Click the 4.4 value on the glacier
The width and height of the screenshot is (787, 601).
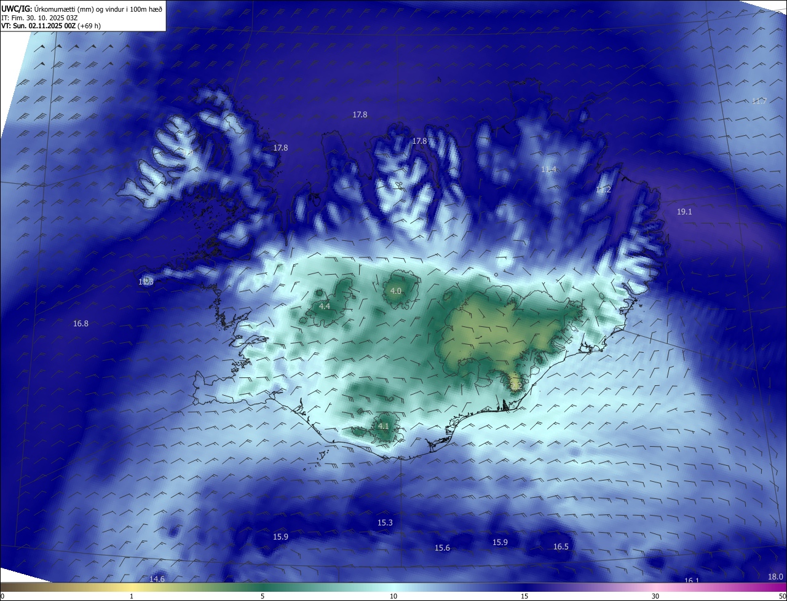click(x=325, y=306)
